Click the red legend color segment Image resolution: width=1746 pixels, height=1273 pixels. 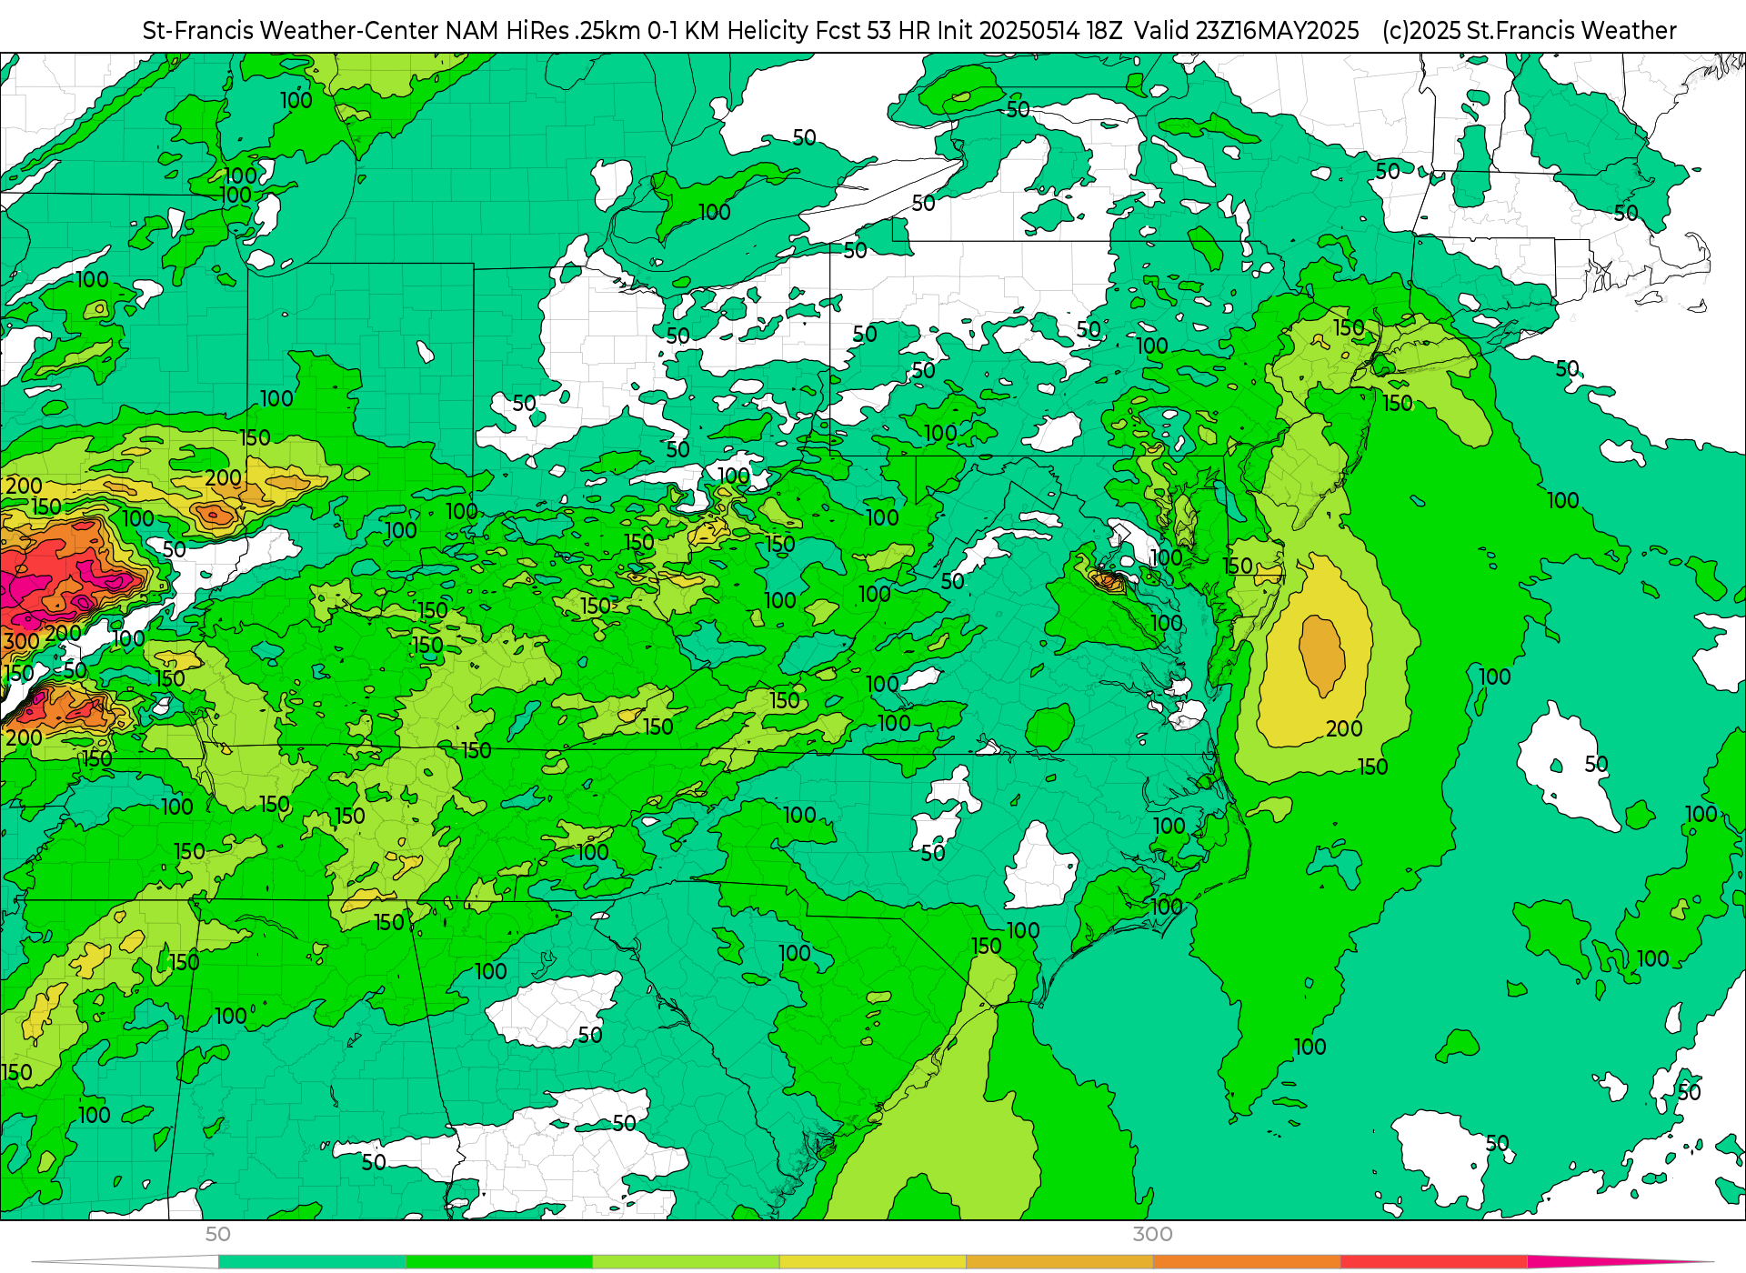coord(1433,1262)
